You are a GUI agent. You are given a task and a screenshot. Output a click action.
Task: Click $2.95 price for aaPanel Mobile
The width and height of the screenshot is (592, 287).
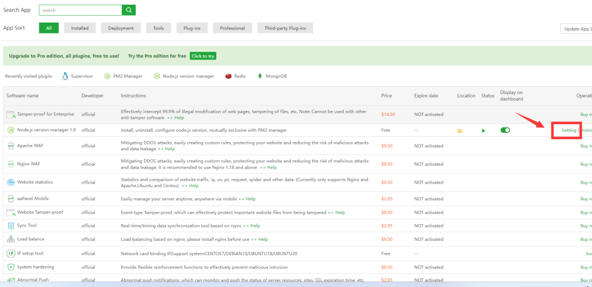click(387, 199)
